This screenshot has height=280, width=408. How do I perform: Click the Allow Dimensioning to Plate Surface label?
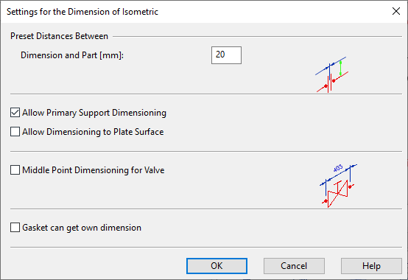[x=93, y=132]
